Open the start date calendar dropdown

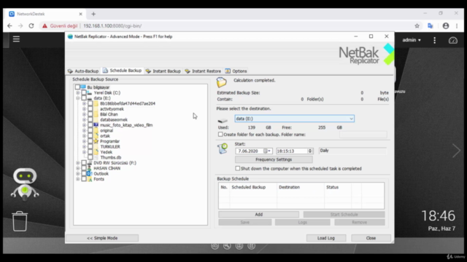point(269,151)
